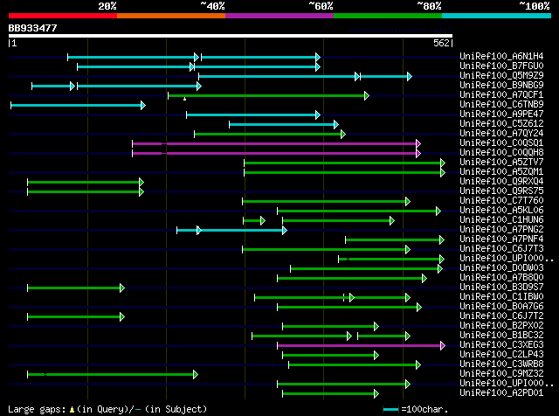Click the green alignment bar in A7QY24 row
559x416 pixels.
270,134
